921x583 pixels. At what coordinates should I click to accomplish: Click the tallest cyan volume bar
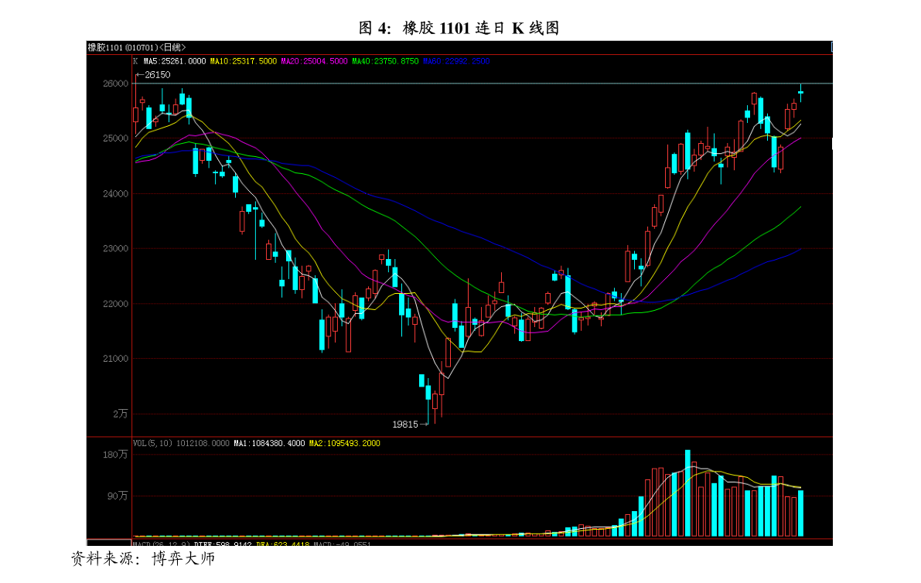[x=687, y=493]
